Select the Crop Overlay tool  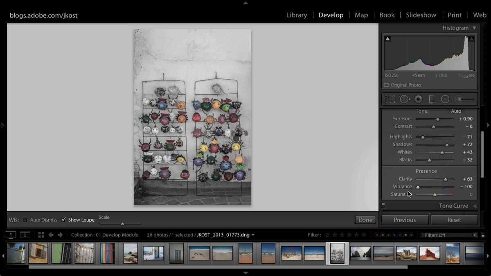click(x=390, y=99)
